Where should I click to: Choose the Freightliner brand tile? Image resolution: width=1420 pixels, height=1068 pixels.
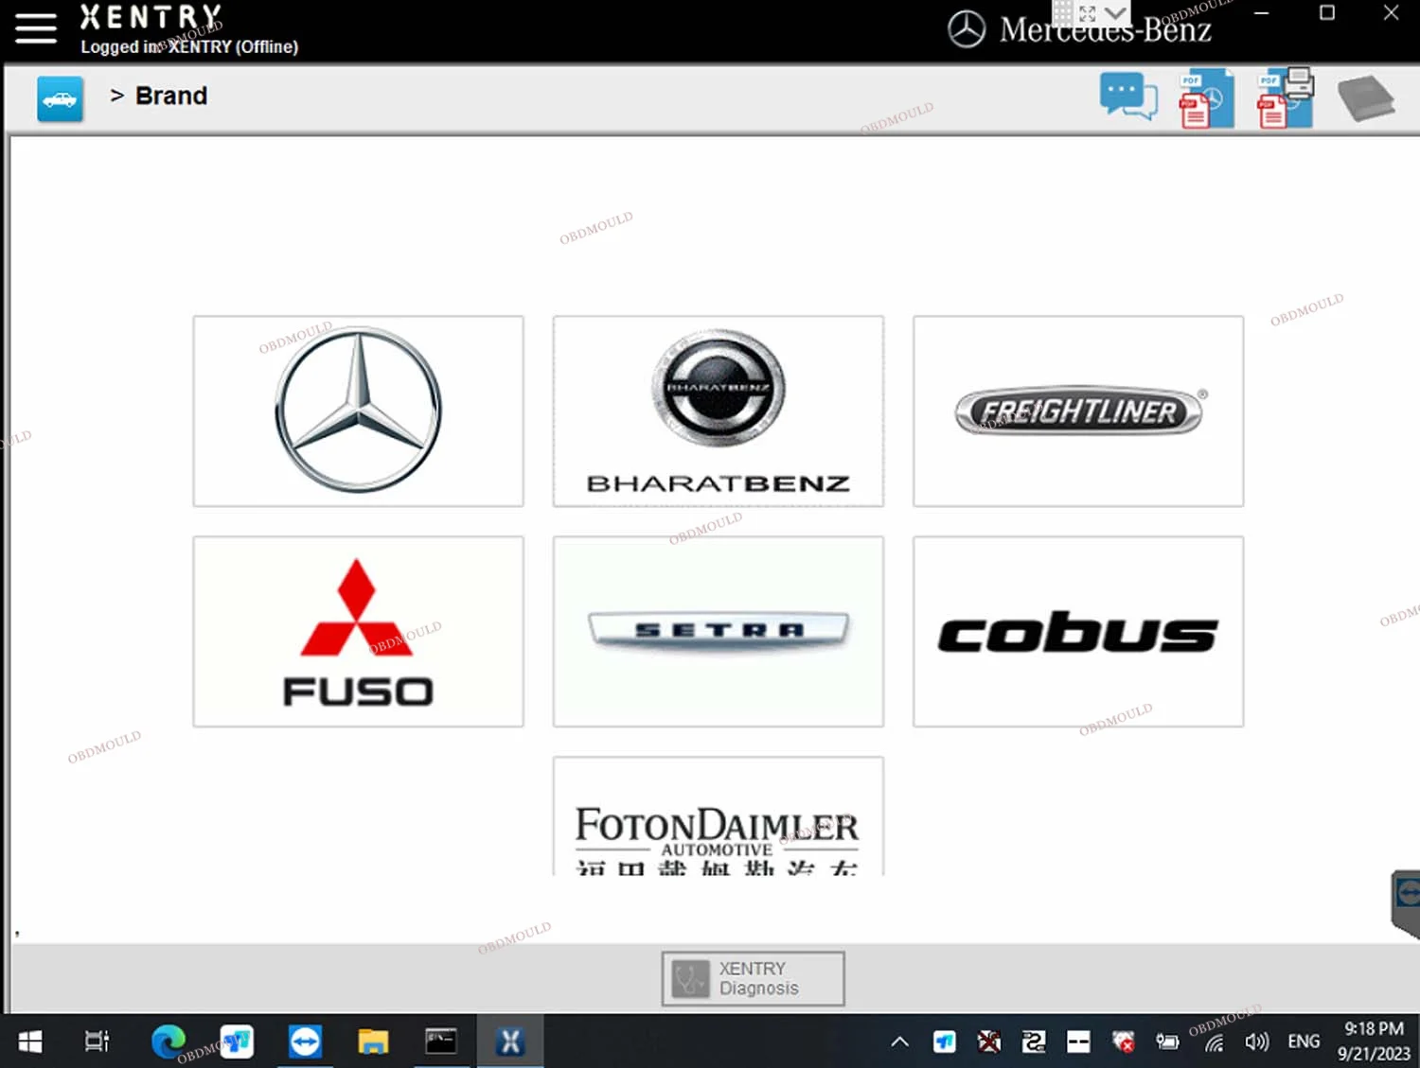pyautogui.click(x=1077, y=411)
